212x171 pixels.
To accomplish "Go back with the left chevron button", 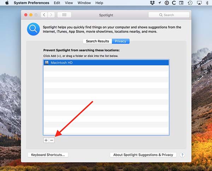I will (44, 15).
